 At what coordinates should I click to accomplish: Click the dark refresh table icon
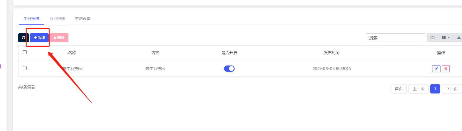point(24,38)
